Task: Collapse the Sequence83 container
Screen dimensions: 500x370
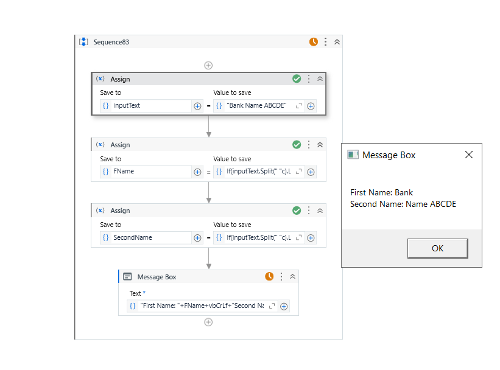Action: pos(337,42)
